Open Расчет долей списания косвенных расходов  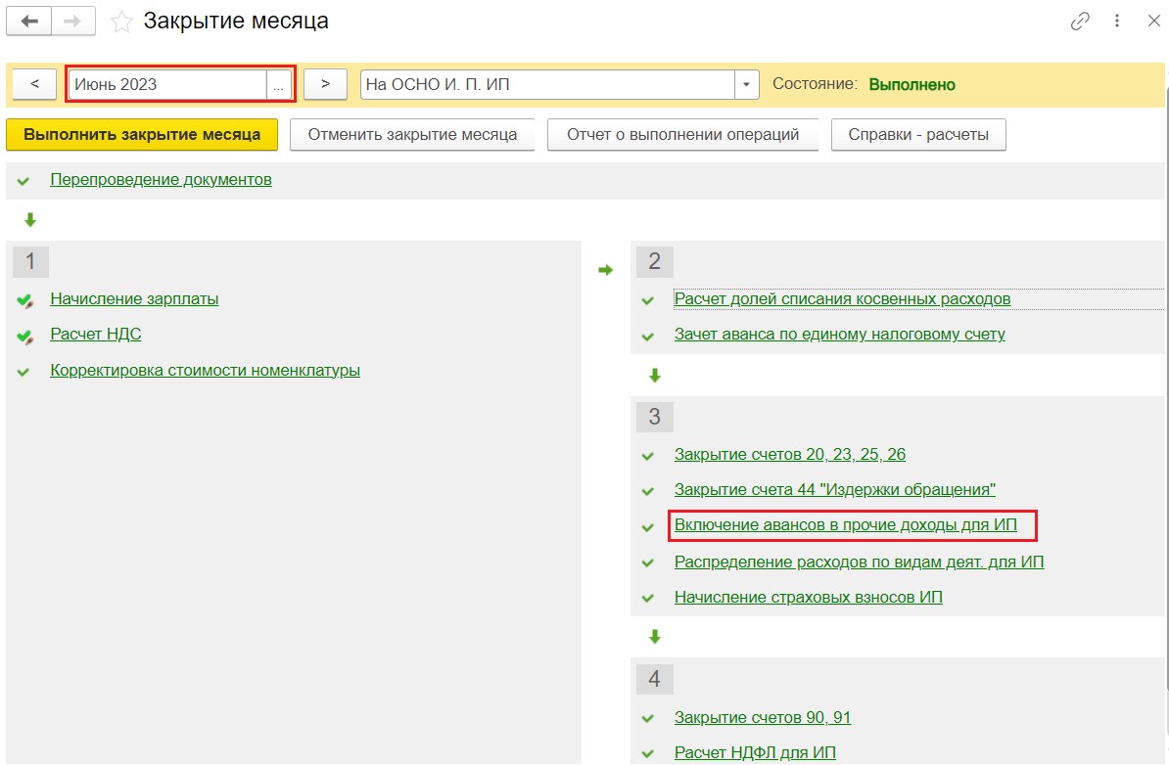click(x=842, y=298)
